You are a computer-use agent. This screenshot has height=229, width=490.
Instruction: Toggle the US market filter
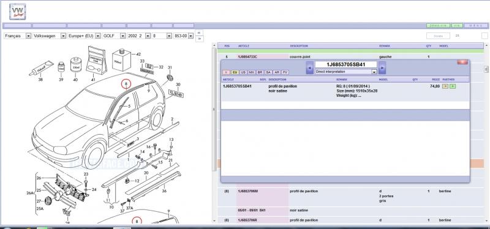[x=243, y=72]
